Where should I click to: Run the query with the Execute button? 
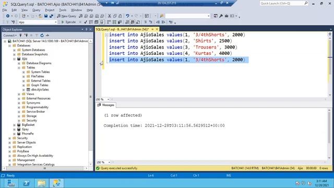tap(68, 22)
